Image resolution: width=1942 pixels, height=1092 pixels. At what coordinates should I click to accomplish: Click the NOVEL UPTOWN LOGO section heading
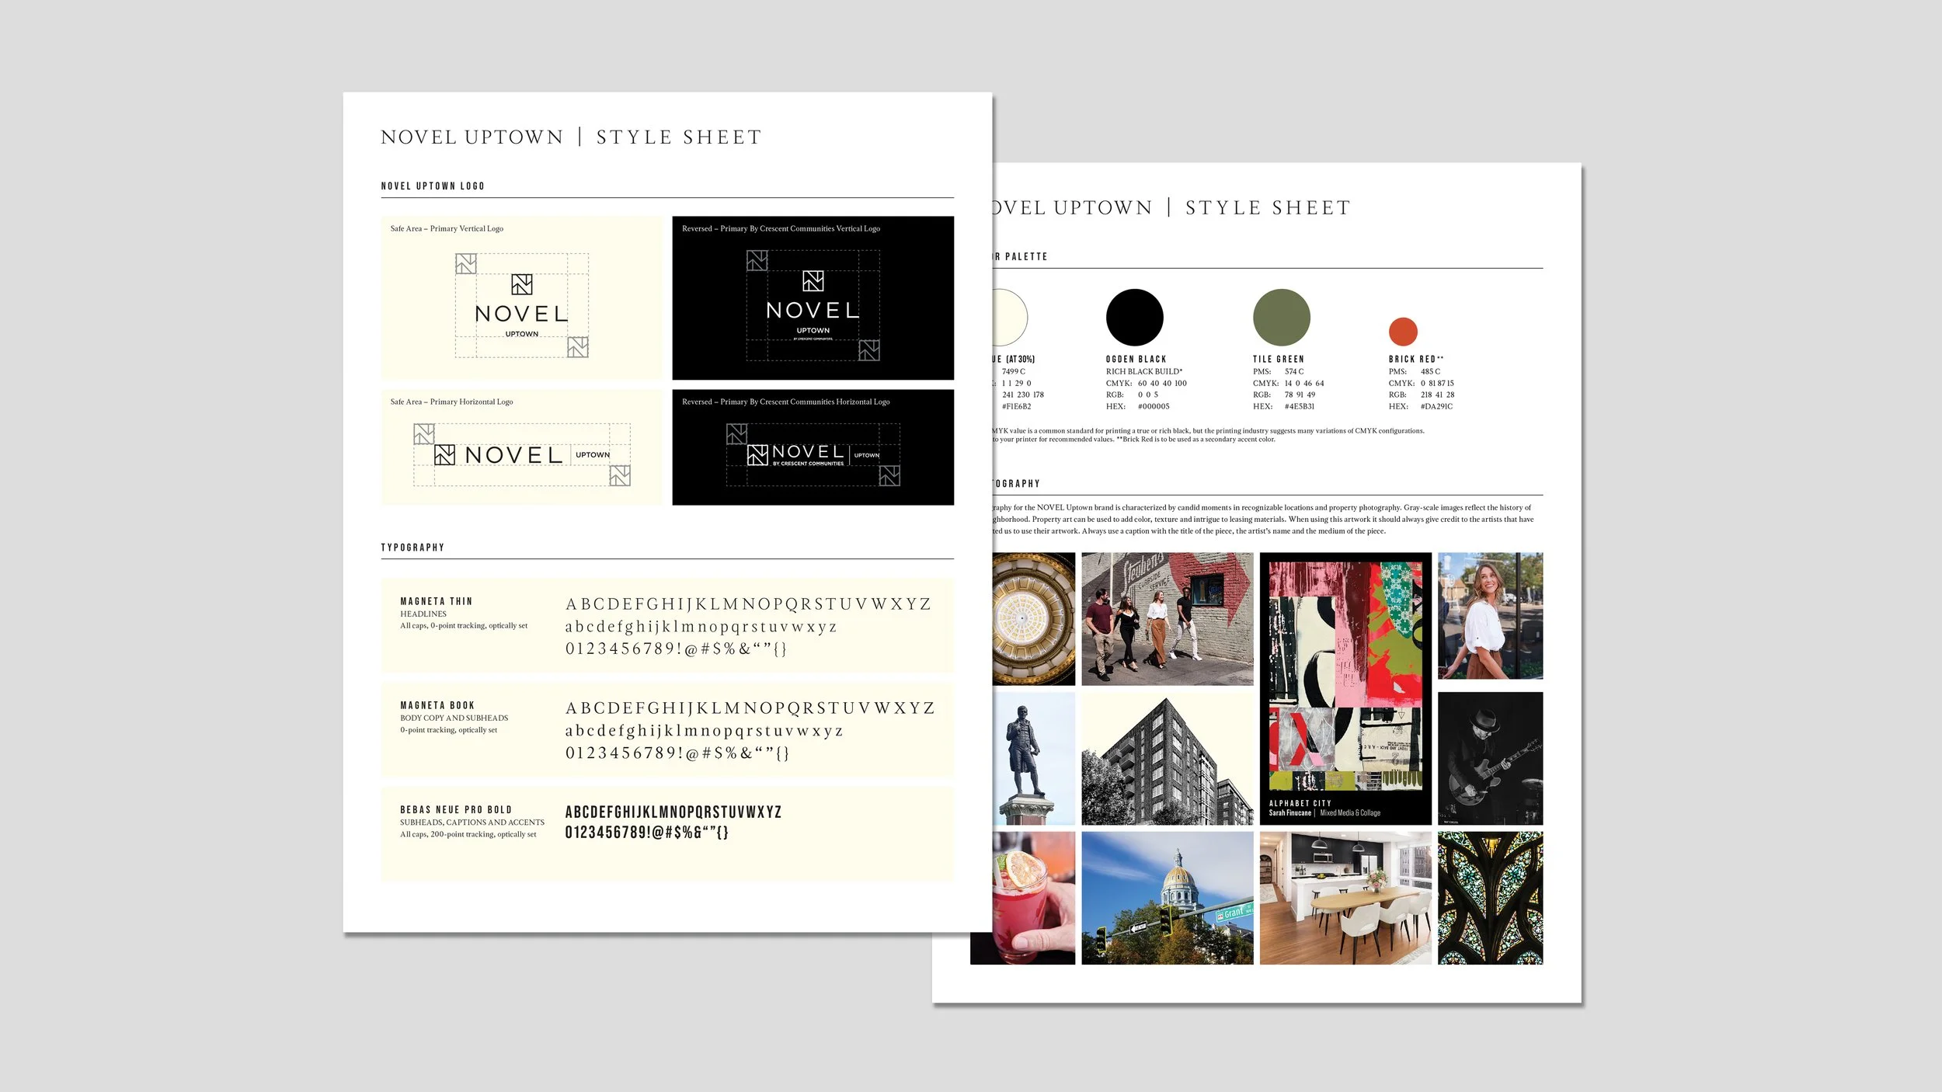(x=433, y=186)
